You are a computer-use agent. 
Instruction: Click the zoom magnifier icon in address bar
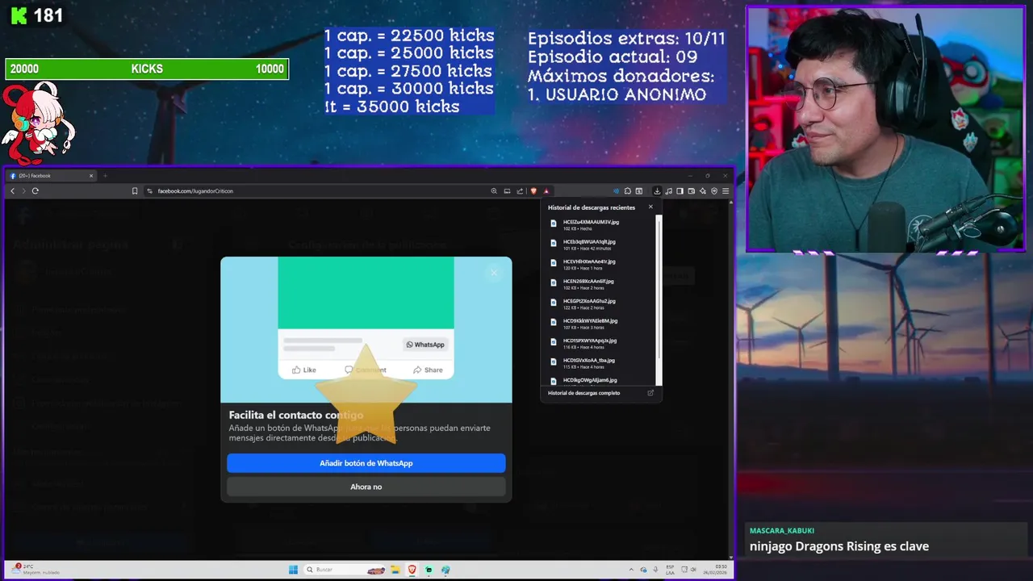(x=494, y=191)
